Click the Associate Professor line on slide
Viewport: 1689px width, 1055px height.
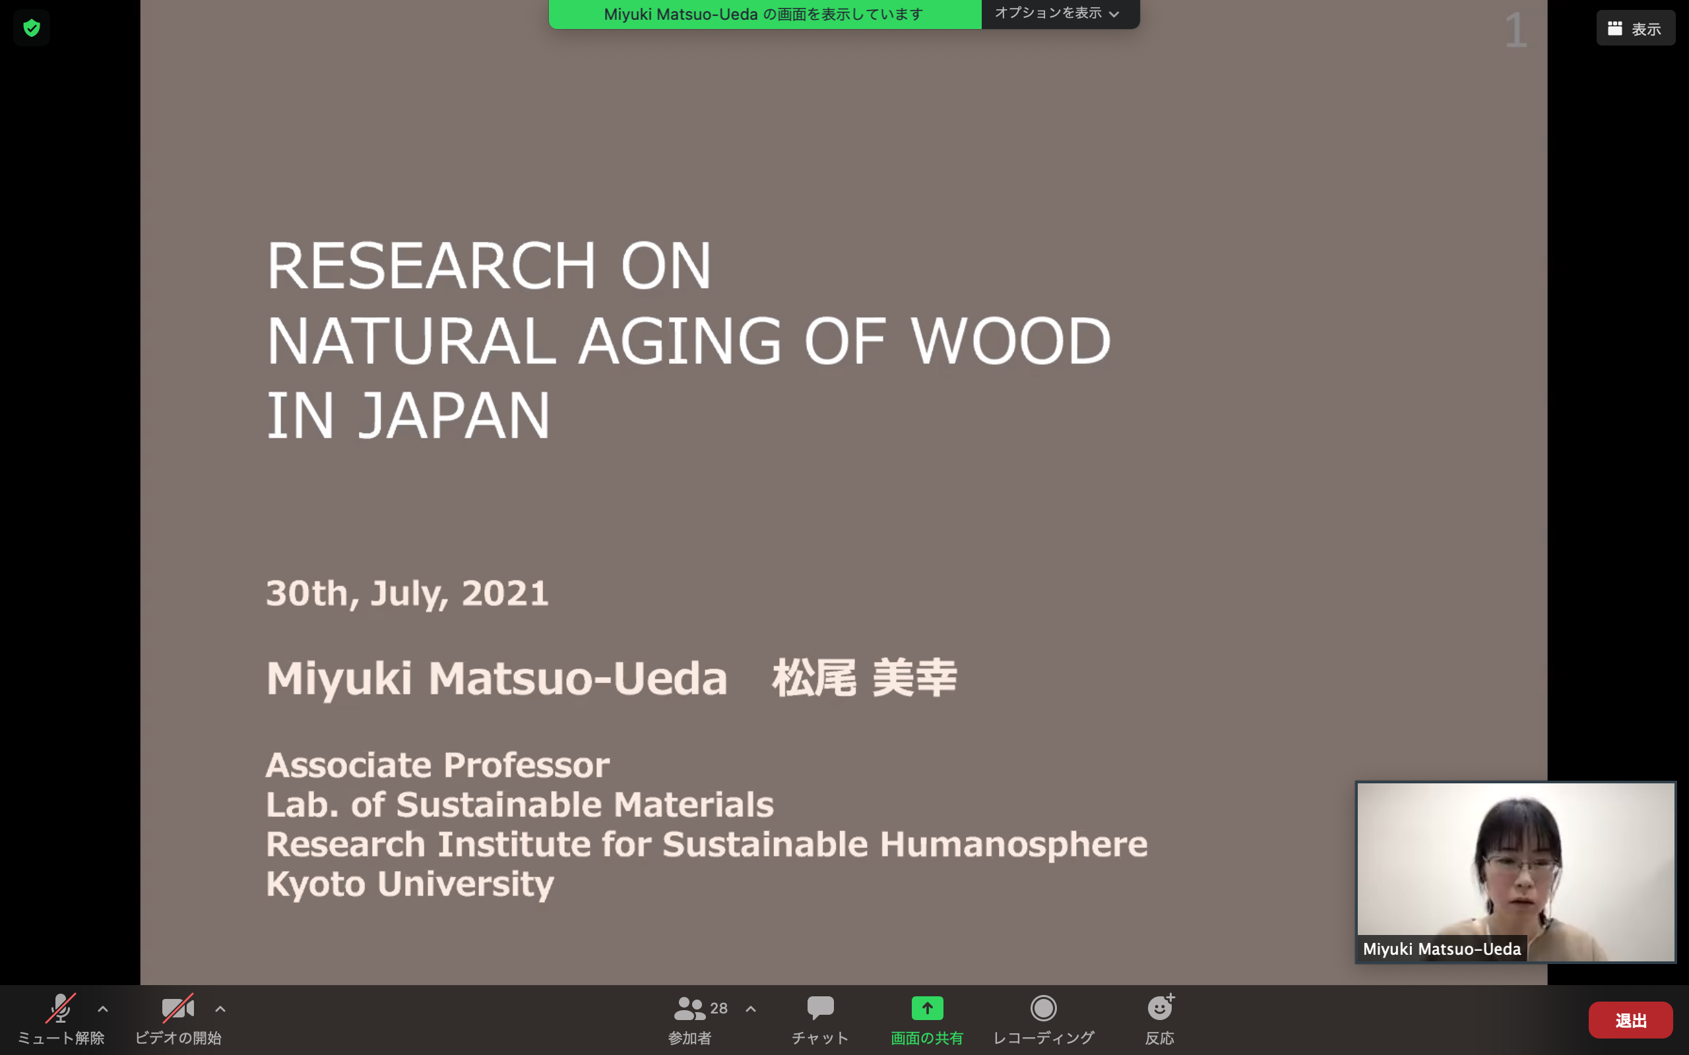point(437,766)
